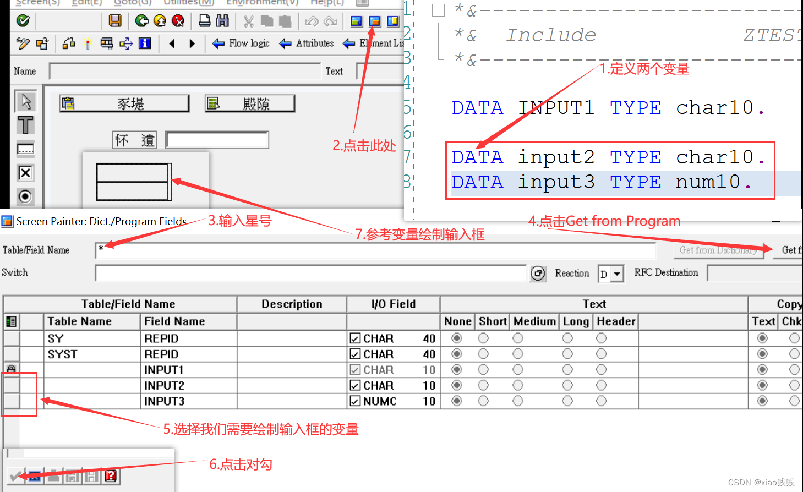Select the Text field T tool
The width and height of the screenshot is (803, 492).
(25, 125)
